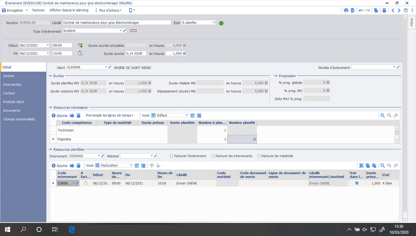This screenshot has height=236, width=416.
Task: Click Ajouter in Ressources nécessaires
Action: pyautogui.click(x=60, y=115)
